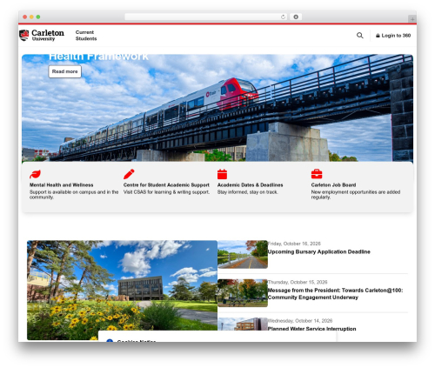Click the pencil icon for Academic Support
Image resolution: width=435 pixels, height=368 pixels.
click(x=129, y=174)
